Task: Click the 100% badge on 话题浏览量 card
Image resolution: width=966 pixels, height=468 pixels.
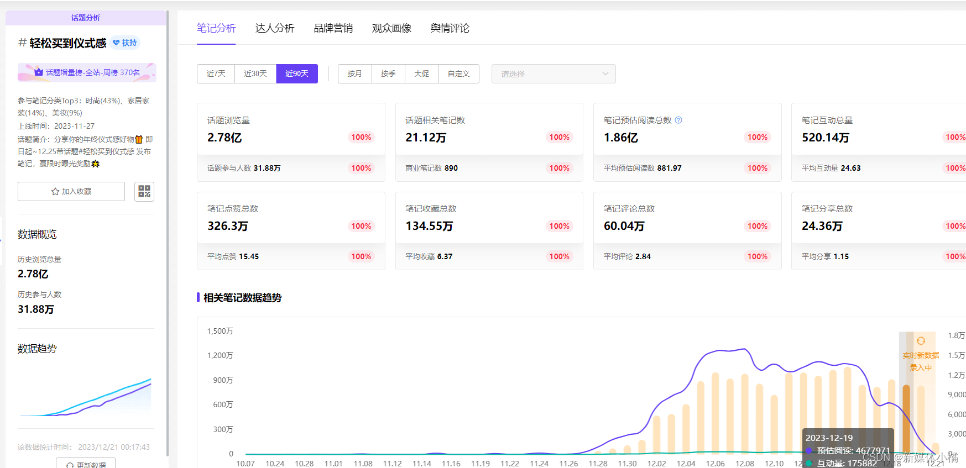Action: pos(361,137)
